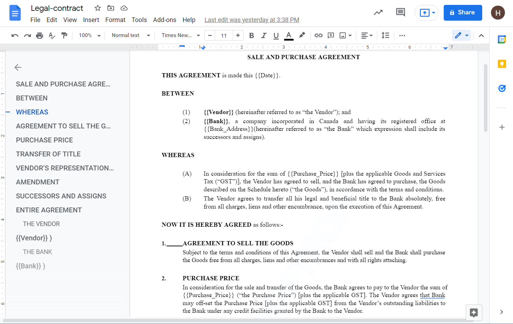Open the font family dropdown
This screenshot has height=324, width=513.
point(179,35)
